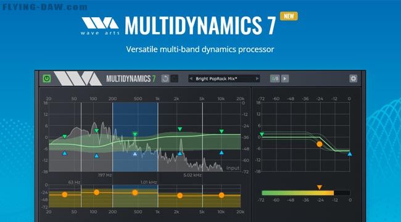Click the orange gain dot of lowest band
This screenshot has width=401, height=222.
click(x=65, y=195)
